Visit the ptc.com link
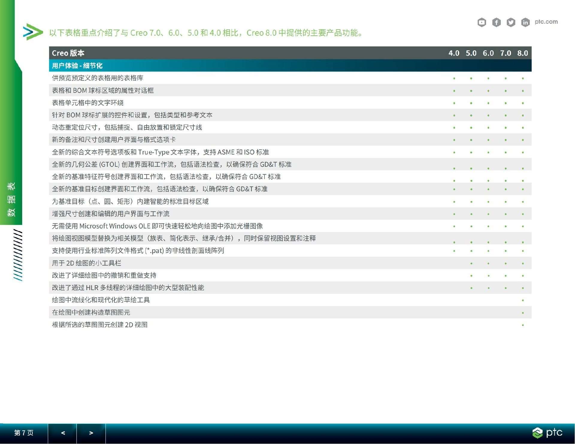The image size is (575, 444). [x=546, y=22]
